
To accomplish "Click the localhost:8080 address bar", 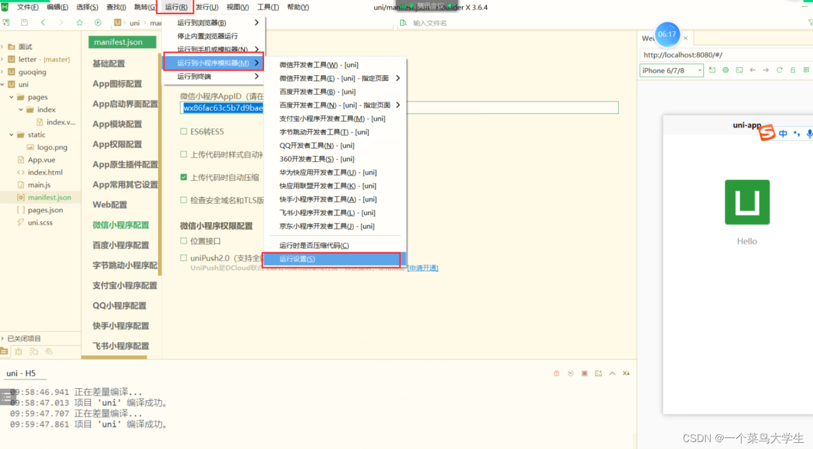I will point(726,55).
